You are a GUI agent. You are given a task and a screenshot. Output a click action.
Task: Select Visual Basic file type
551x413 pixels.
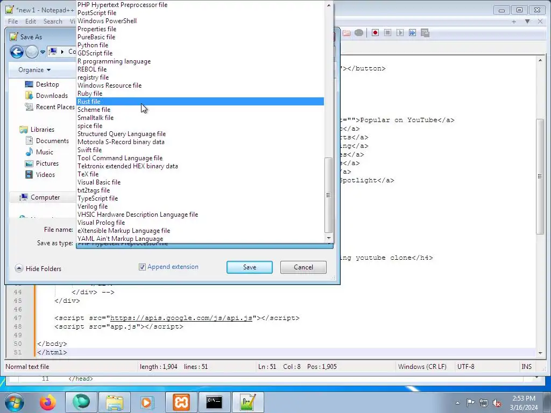pyautogui.click(x=200, y=182)
